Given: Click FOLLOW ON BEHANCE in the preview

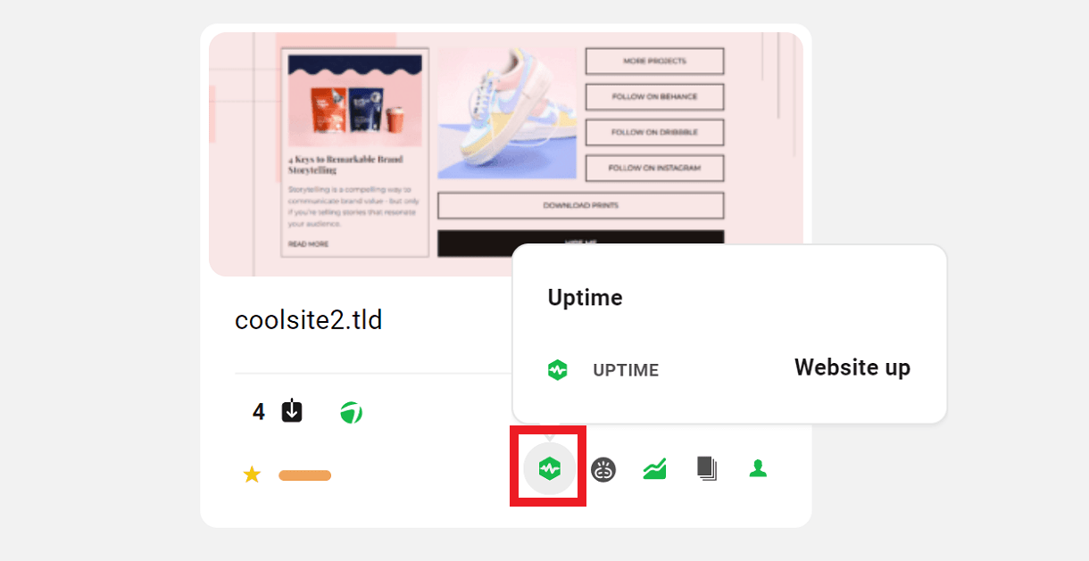Looking at the screenshot, I should click(654, 96).
